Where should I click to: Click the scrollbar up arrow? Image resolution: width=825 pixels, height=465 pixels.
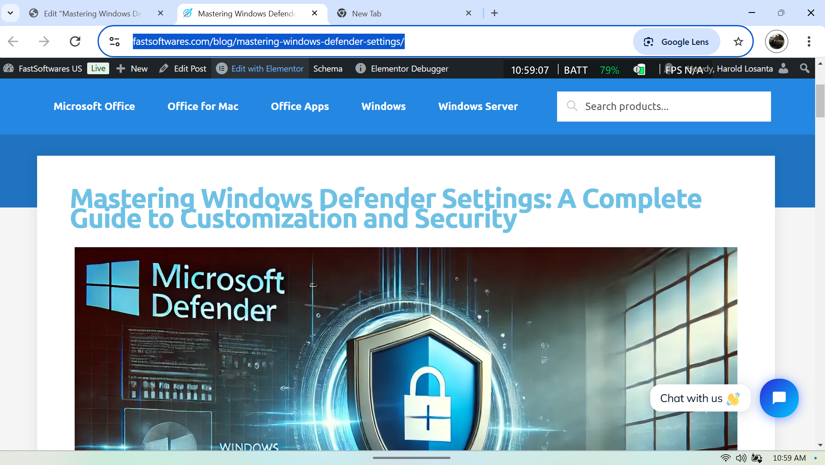(820, 63)
